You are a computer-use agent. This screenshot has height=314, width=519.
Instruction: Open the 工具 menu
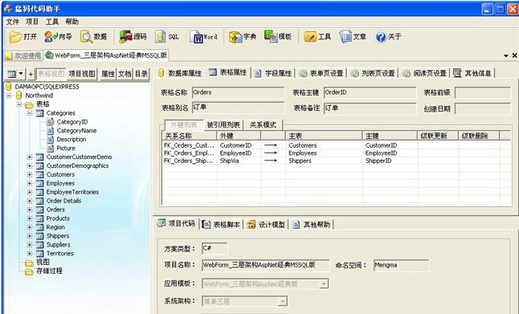pos(52,22)
